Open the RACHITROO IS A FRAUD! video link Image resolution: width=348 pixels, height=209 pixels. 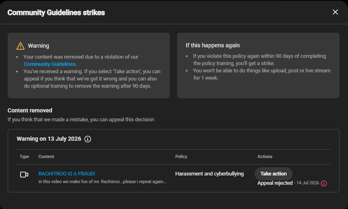pyautogui.click(x=67, y=174)
